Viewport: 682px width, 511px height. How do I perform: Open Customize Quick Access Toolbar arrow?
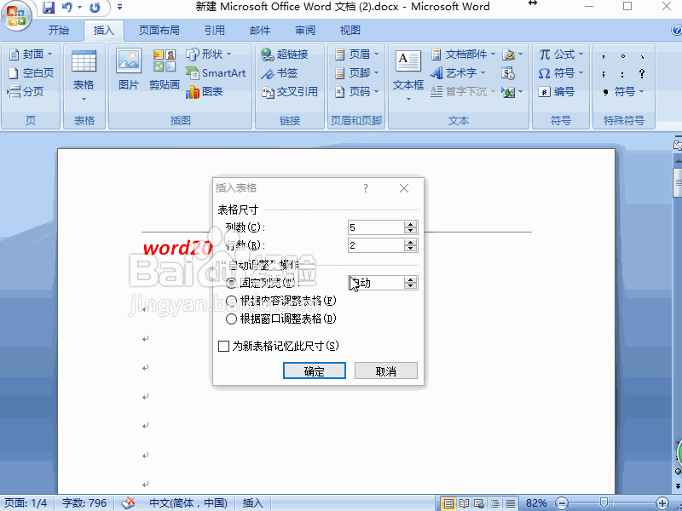[119, 8]
